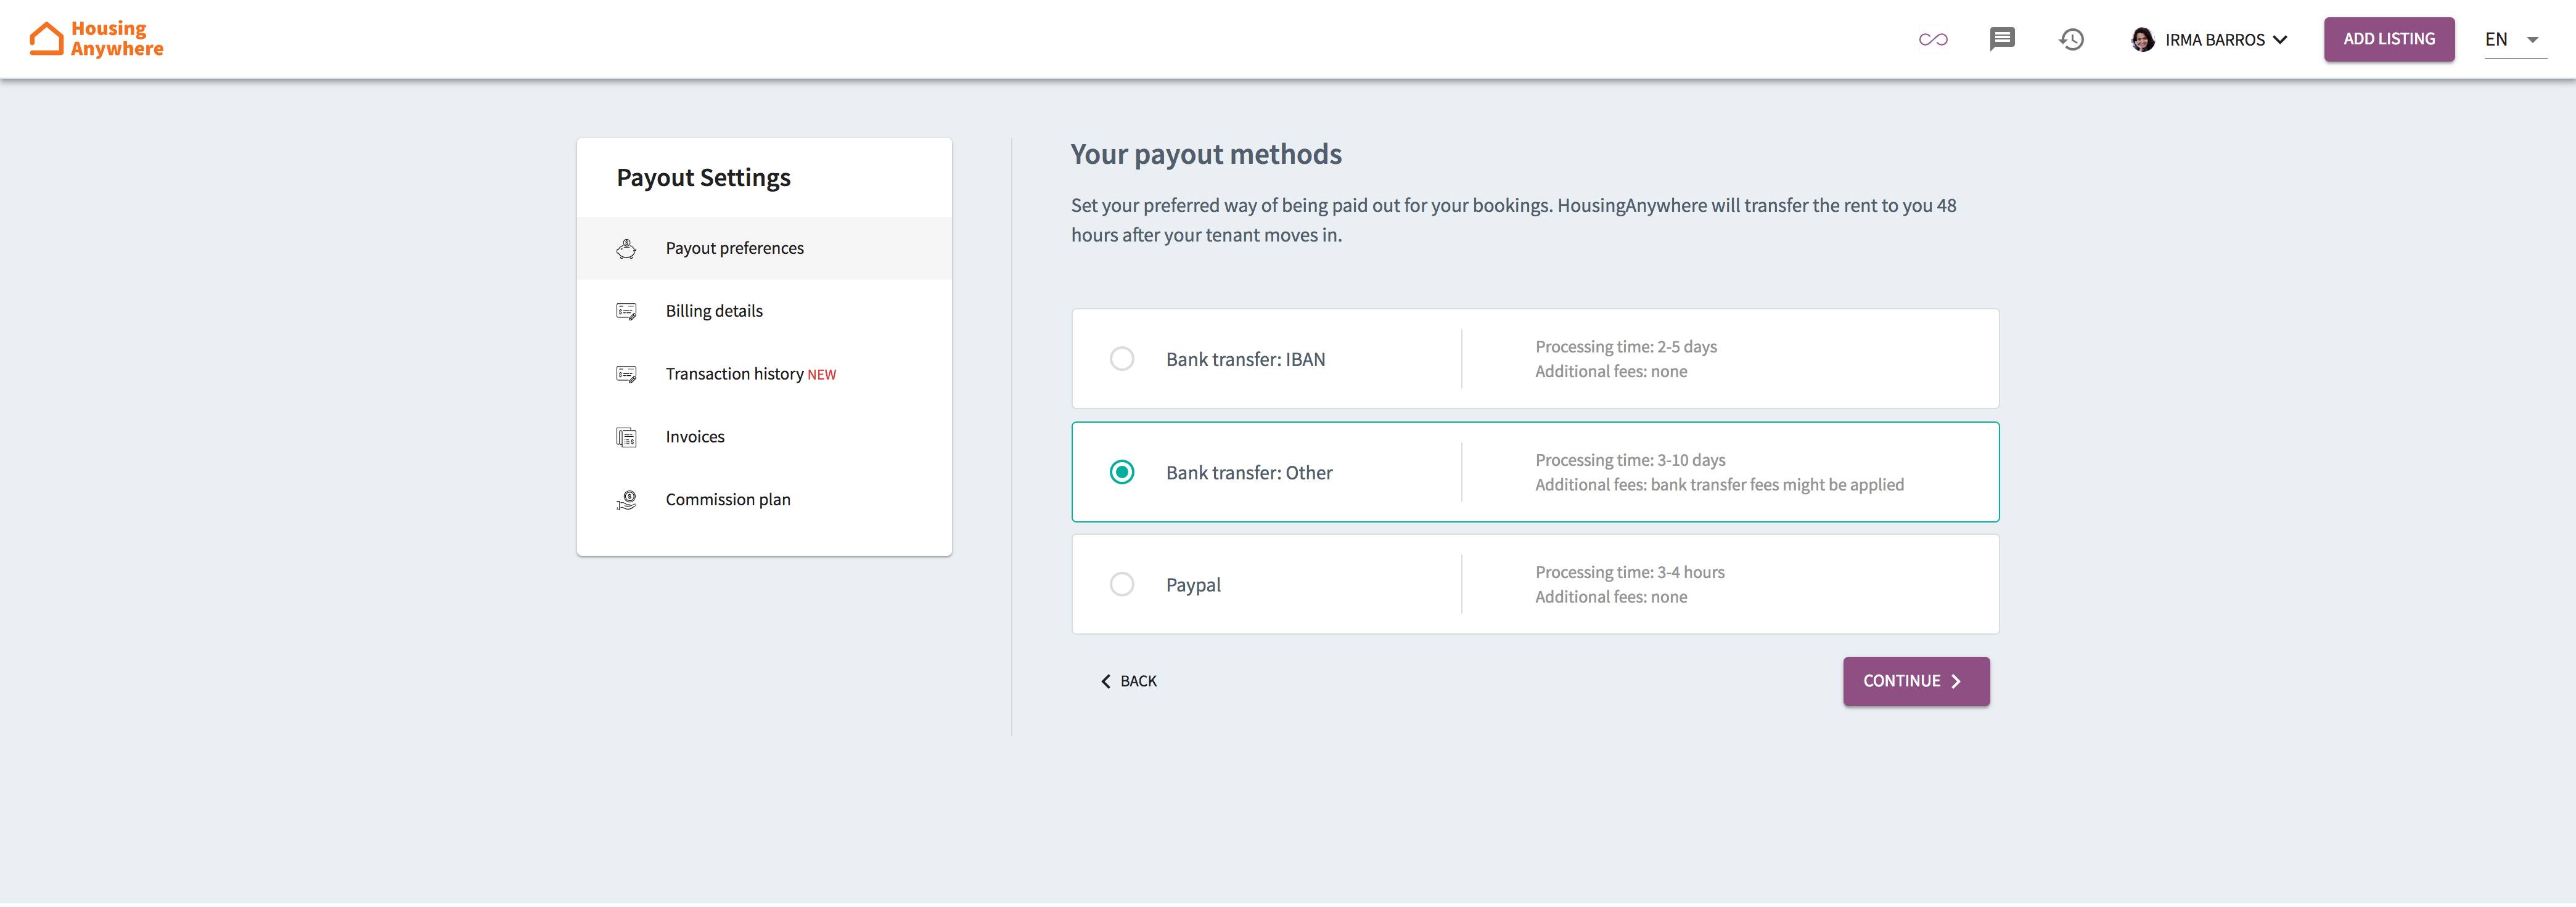Click the ADD LISTING button
The width and height of the screenshot is (2576, 907).
click(x=2388, y=40)
